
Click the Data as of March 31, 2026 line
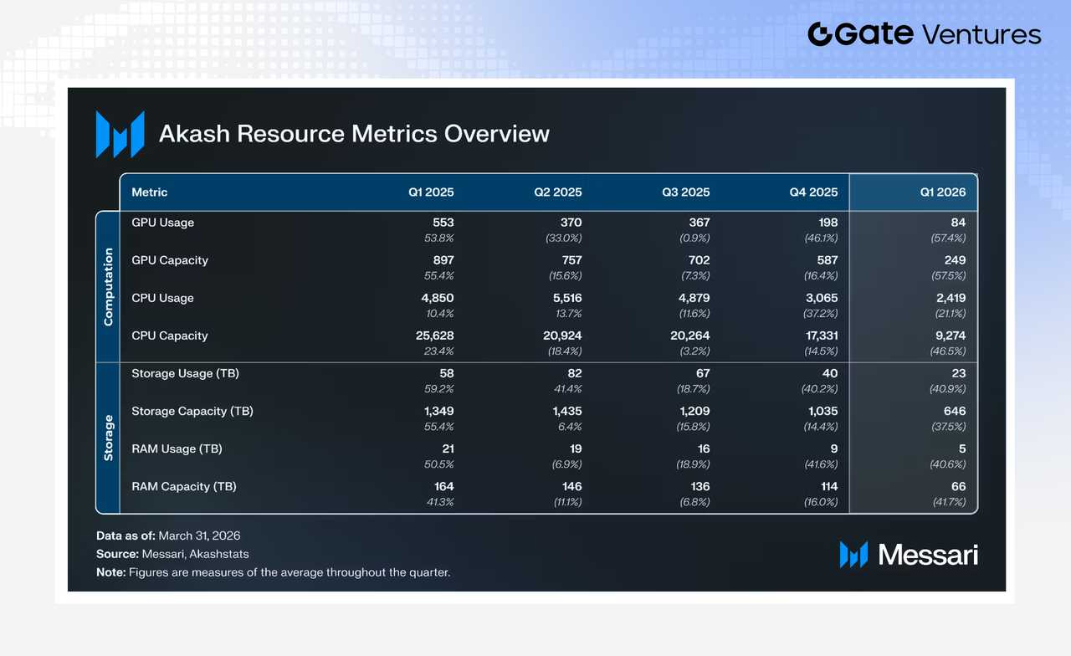[168, 536]
